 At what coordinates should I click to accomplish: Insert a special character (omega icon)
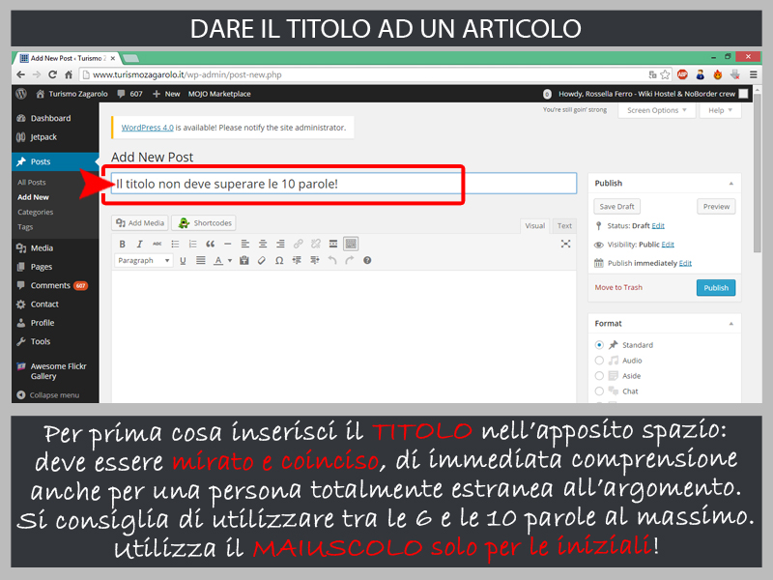coord(279,261)
